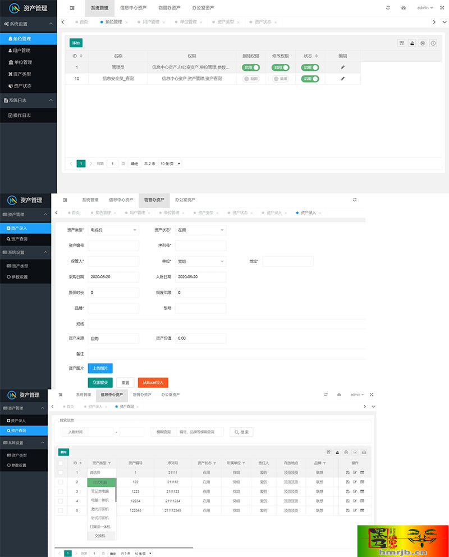This screenshot has width=449, height=557.
Task: Click print icon in role table toolbar
Action: point(423,43)
